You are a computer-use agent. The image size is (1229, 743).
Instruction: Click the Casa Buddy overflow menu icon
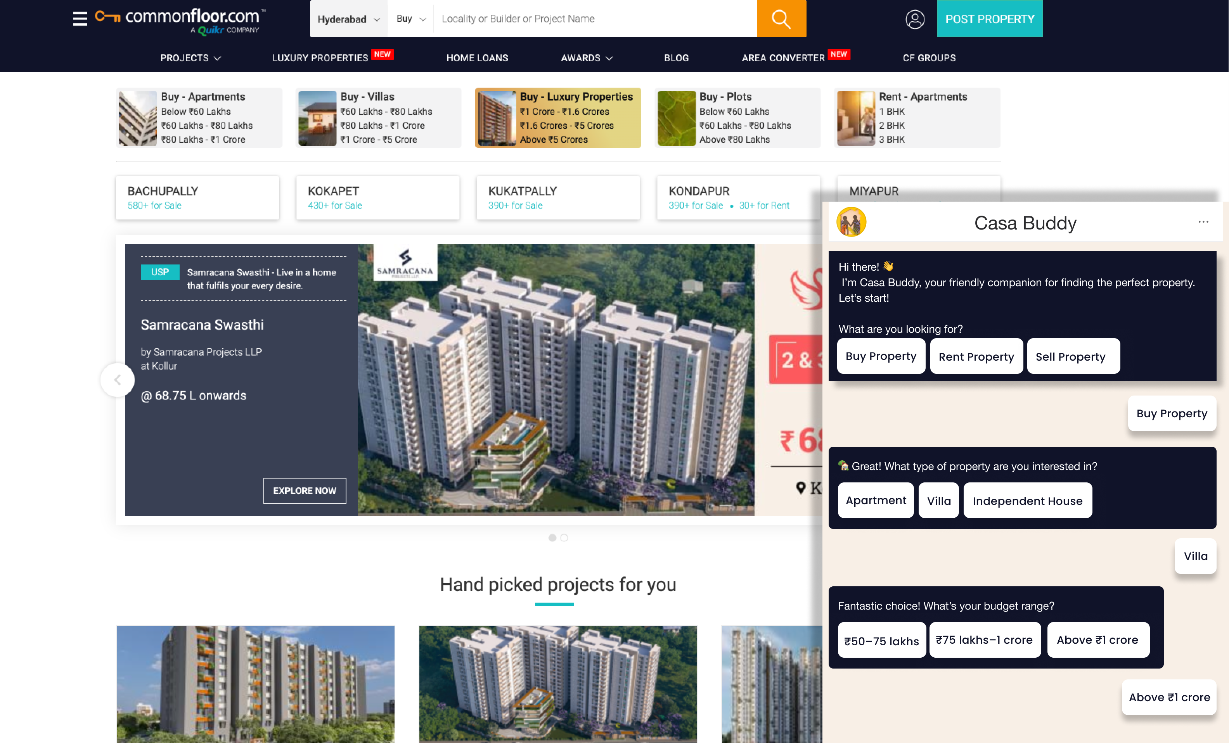(x=1203, y=222)
